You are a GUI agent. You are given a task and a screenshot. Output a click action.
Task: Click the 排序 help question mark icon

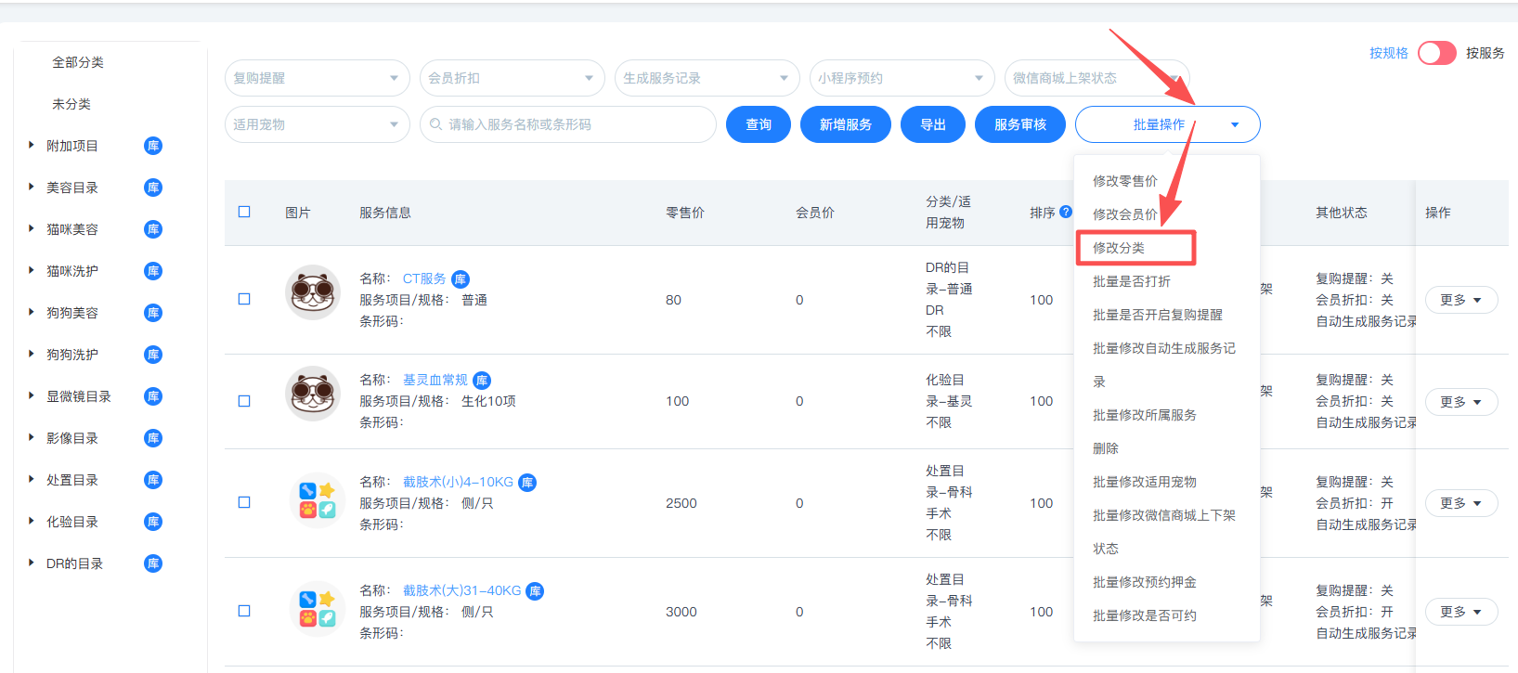pos(1066,212)
